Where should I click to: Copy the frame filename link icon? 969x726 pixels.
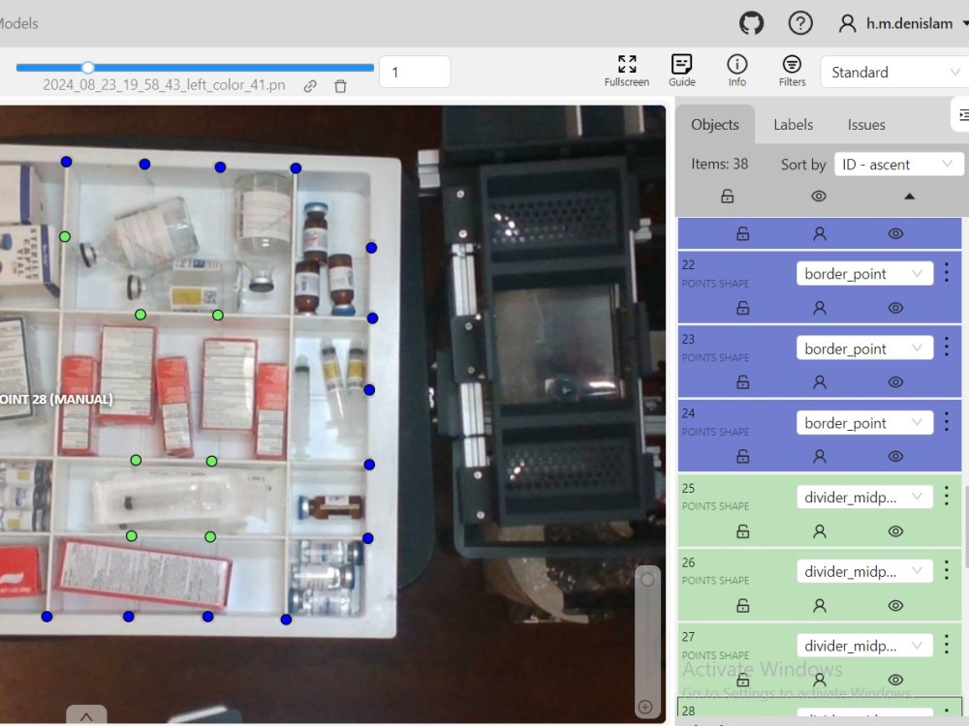coord(310,86)
